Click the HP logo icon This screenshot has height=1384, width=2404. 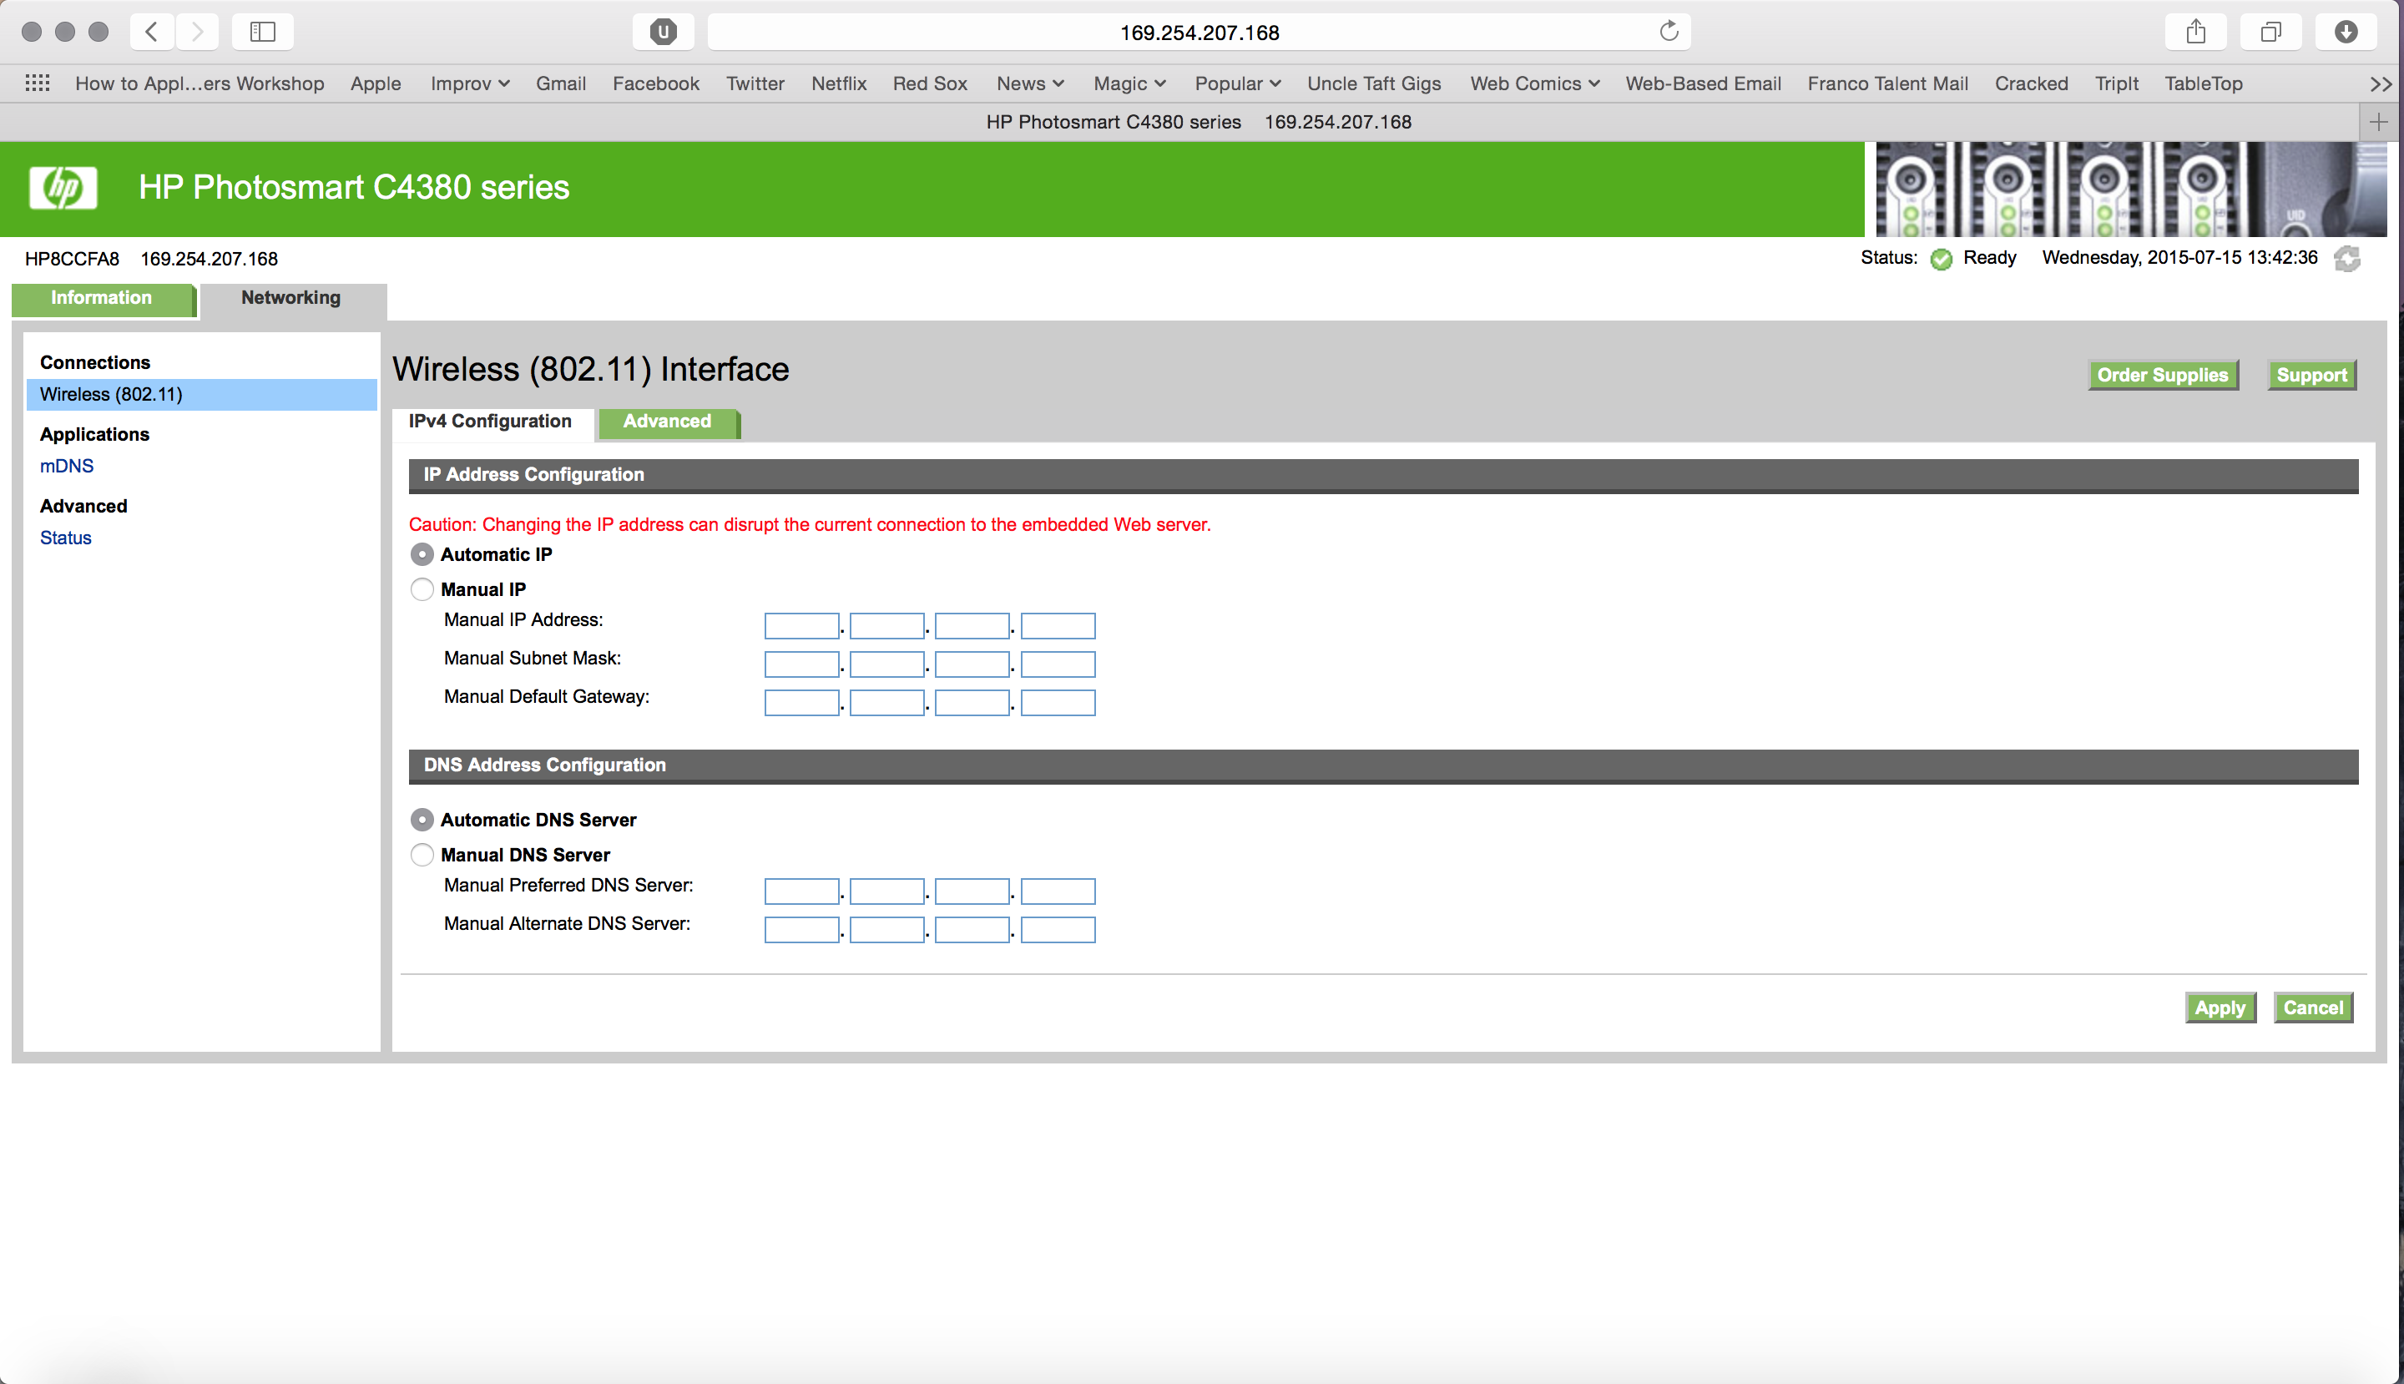click(x=63, y=187)
